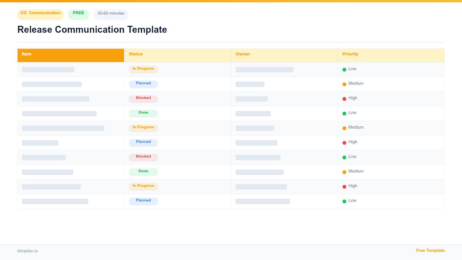Toggle the Blocked status badge in row three

point(143,98)
